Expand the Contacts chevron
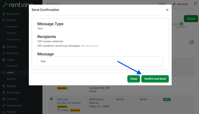 click(38, 99)
